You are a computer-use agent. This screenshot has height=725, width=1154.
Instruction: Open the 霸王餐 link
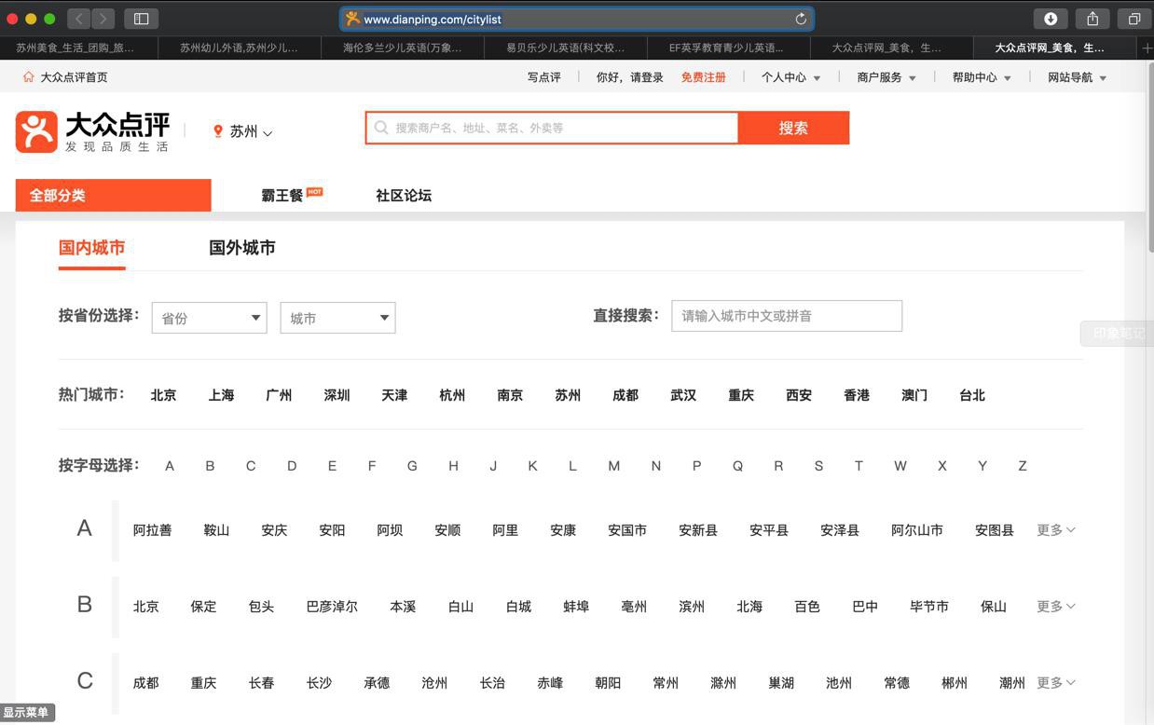[282, 196]
